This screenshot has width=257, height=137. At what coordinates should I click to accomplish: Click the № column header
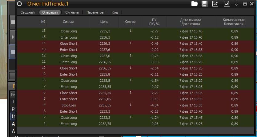[43, 22]
